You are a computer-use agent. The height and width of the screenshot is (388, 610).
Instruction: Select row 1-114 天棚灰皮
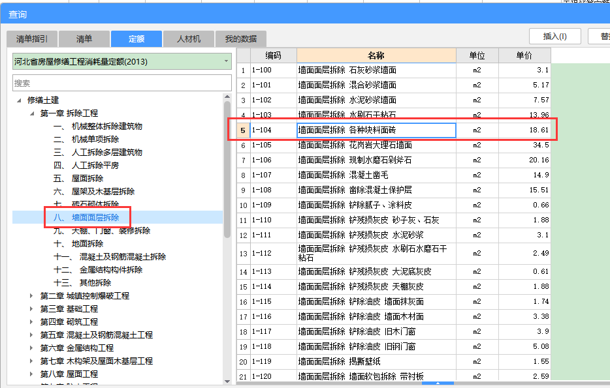click(x=394, y=287)
